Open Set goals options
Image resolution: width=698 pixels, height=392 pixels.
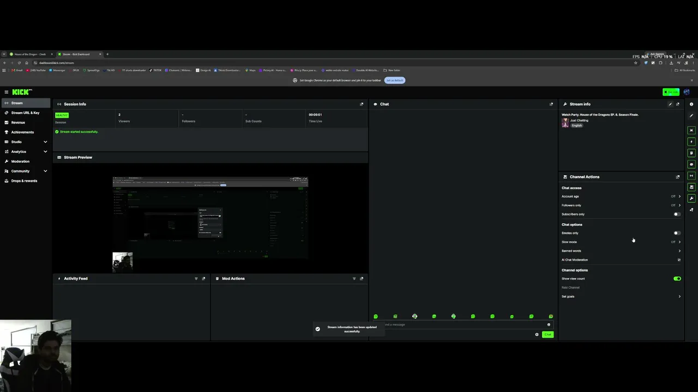[621, 297]
